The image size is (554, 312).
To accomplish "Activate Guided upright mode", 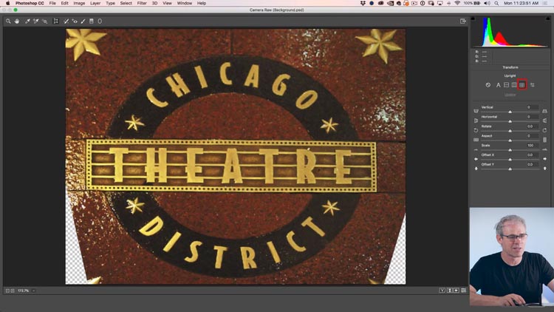I will (x=533, y=85).
